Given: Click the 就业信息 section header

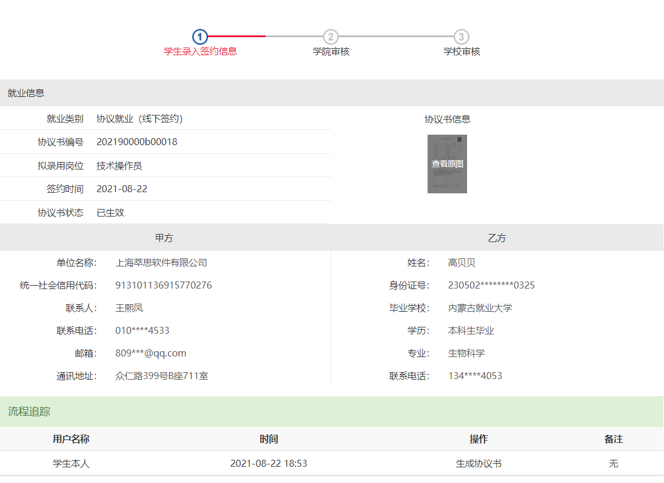Looking at the screenshot, I should click(26, 93).
